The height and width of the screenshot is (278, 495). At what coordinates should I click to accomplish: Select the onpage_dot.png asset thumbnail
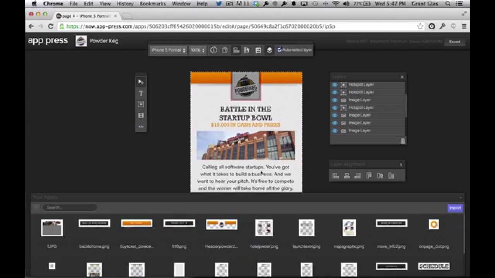tap(434, 224)
